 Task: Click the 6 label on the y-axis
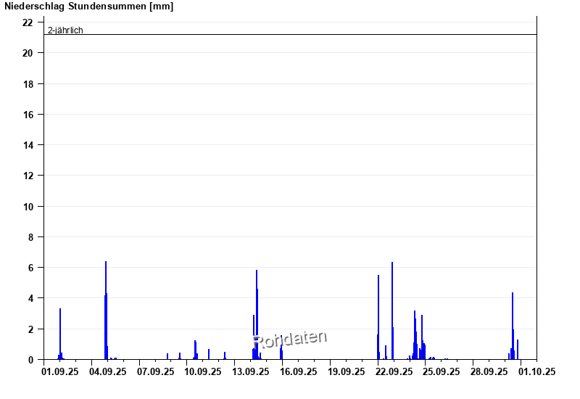[30, 268]
